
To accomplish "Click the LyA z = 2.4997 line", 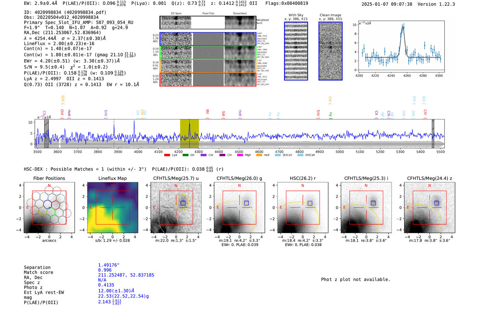I will tap(42, 79).
